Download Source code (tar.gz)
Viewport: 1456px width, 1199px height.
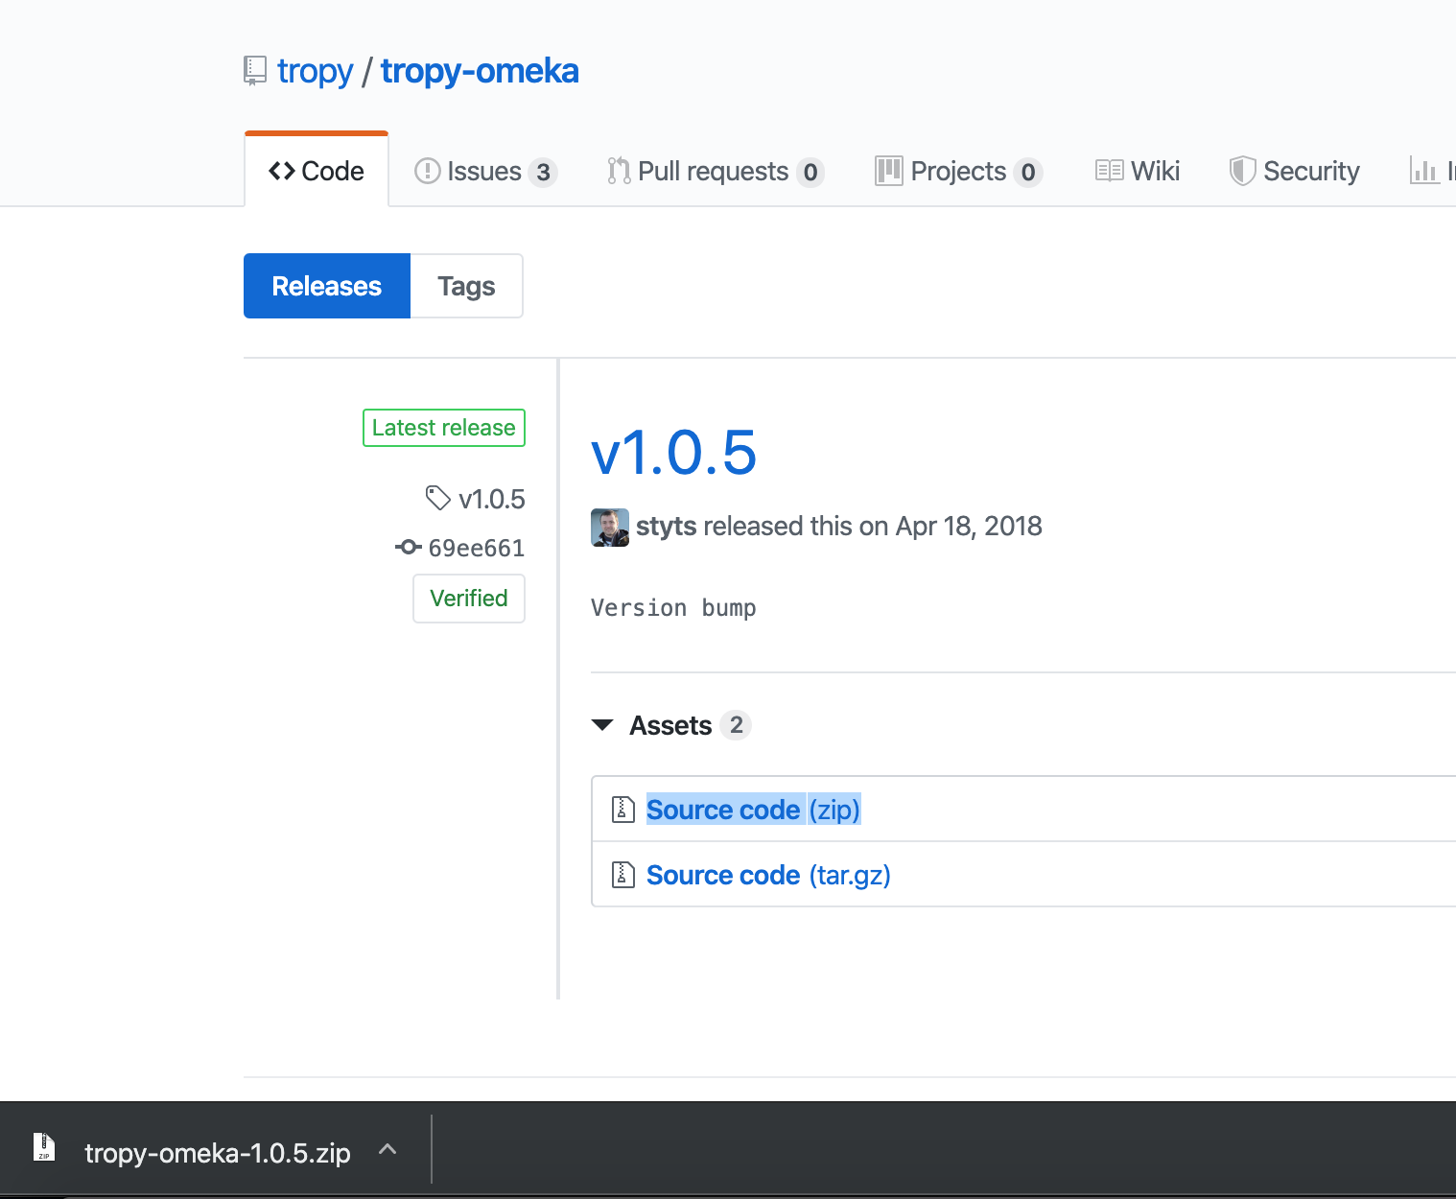[x=768, y=875]
